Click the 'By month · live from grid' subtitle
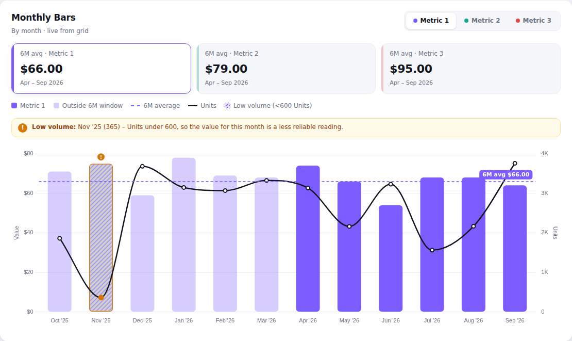Screen dimensions: 572x341 [50, 30]
